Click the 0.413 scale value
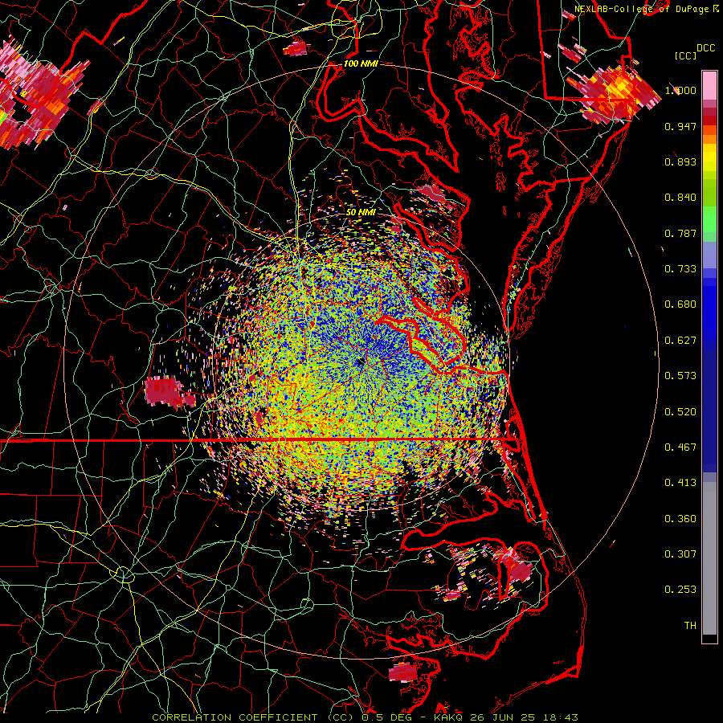Screen dimensions: 723x723 (680, 483)
